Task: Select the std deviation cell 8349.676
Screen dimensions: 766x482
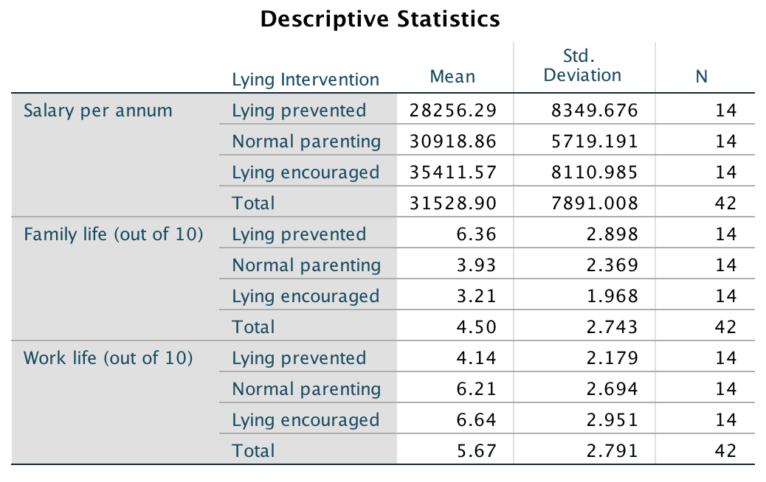Action: (594, 111)
